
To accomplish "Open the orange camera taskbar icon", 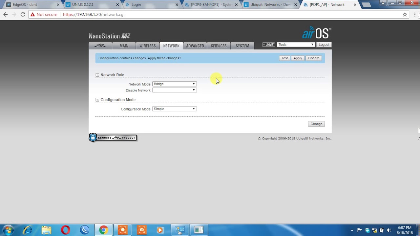I will click(x=141, y=230).
